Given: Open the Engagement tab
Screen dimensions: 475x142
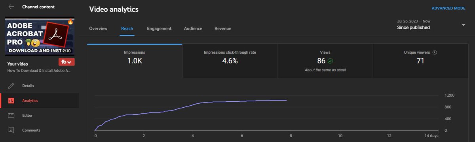Looking at the screenshot, I should [x=159, y=28].
